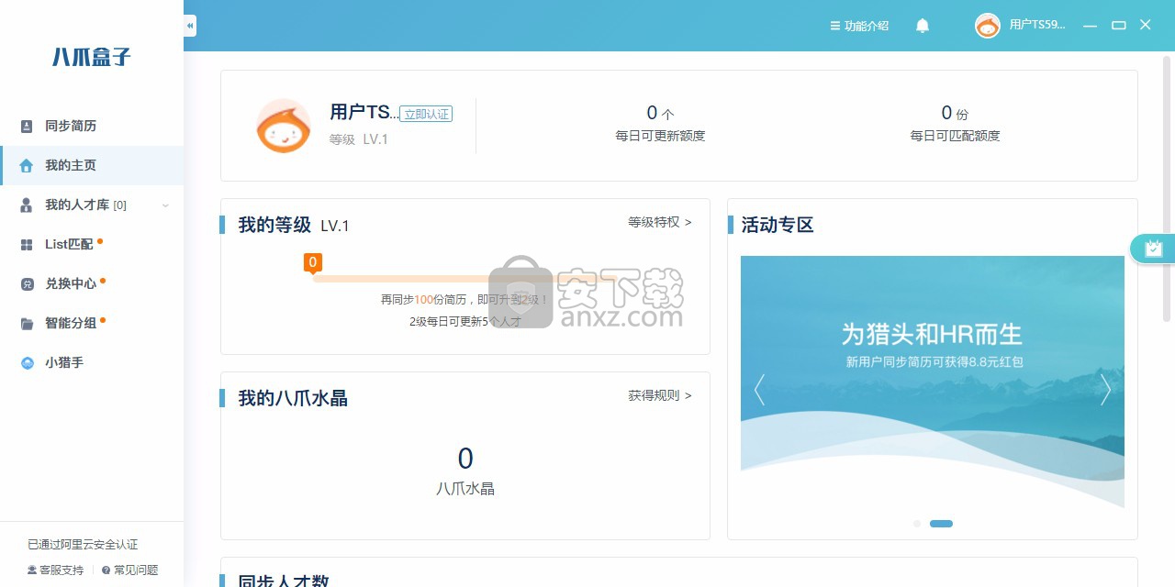Show next banner with right arrow
This screenshot has height=587, width=1175.
pos(1105,390)
